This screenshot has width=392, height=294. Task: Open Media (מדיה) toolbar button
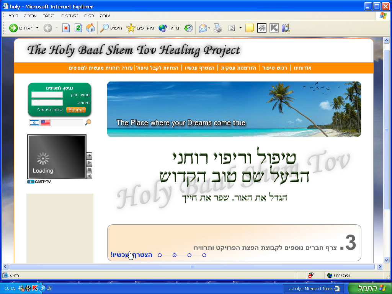point(169,28)
